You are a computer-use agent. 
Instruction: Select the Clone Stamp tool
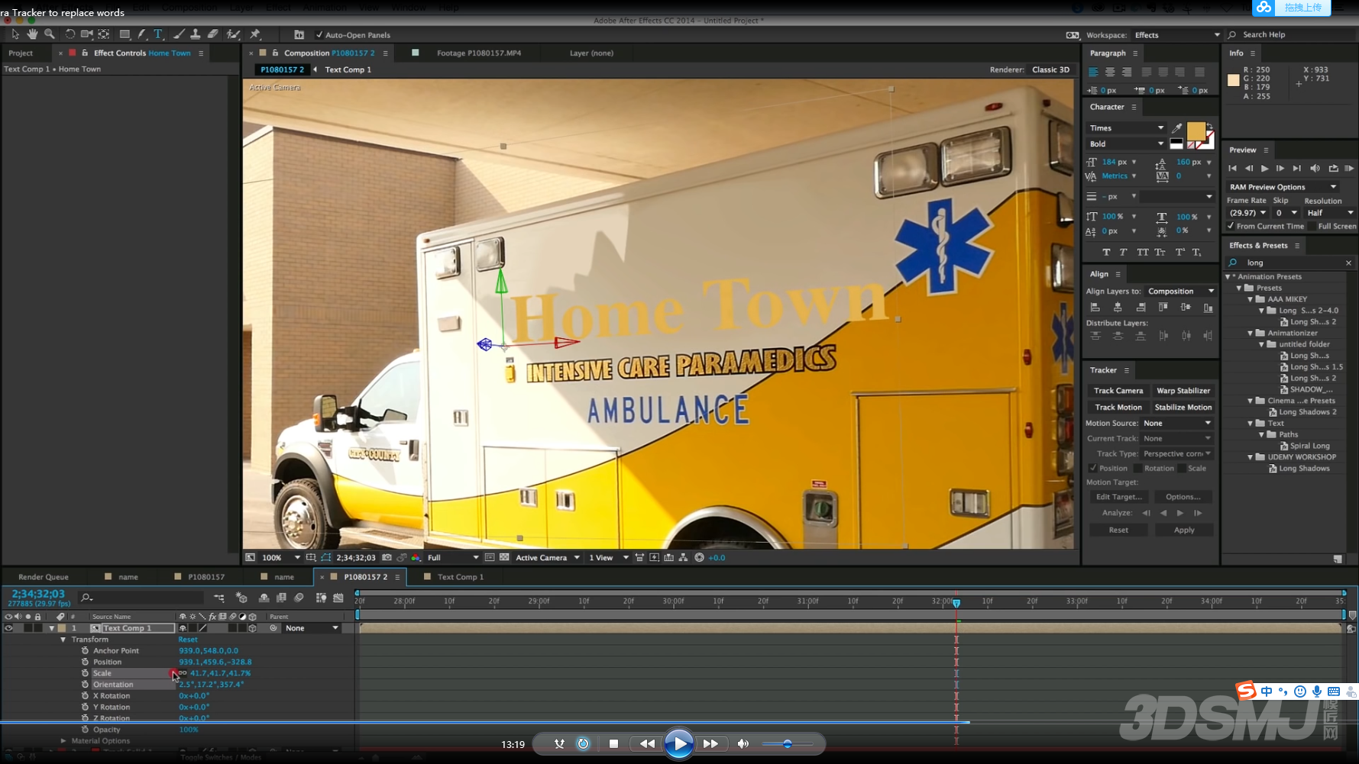click(196, 34)
